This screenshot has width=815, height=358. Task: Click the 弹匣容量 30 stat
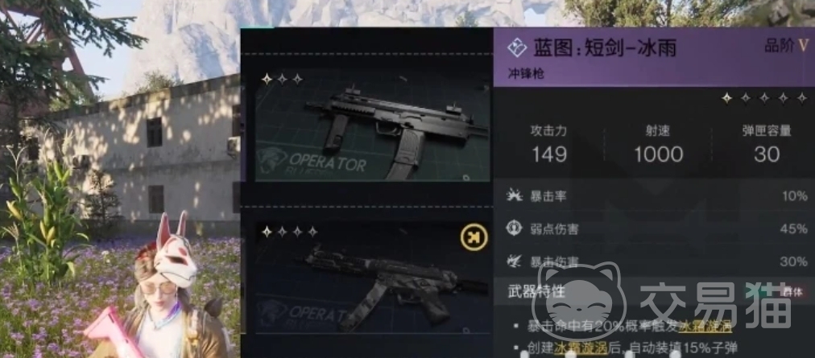pos(767,145)
